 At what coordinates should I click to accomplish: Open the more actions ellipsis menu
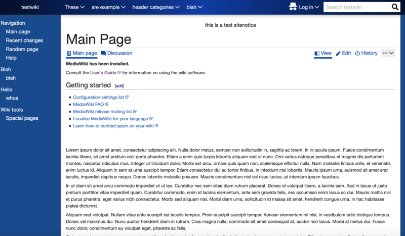[x=388, y=53]
